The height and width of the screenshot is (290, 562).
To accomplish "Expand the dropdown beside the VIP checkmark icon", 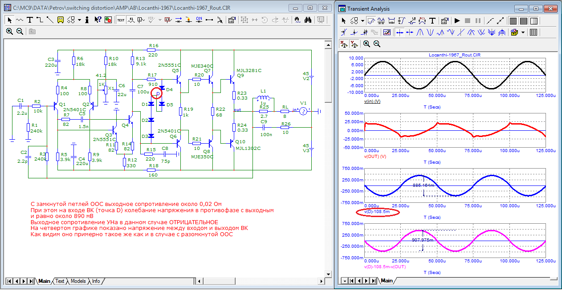I will pos(159,20).
